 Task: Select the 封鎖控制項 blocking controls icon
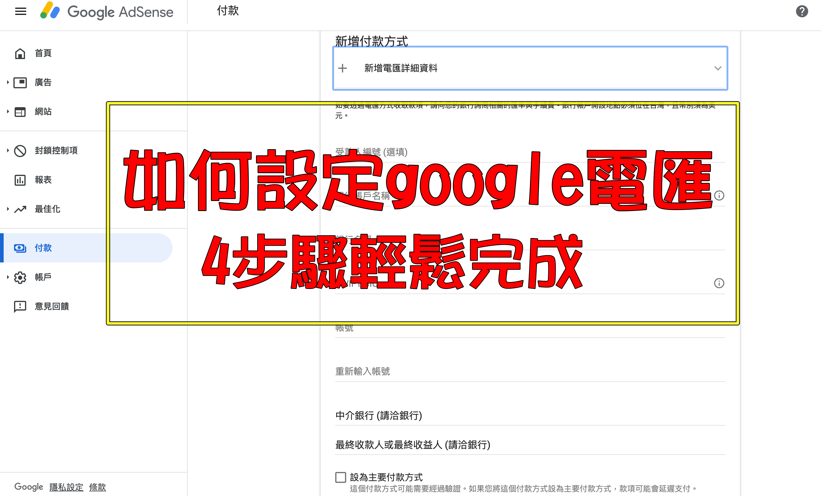point(20,150)
